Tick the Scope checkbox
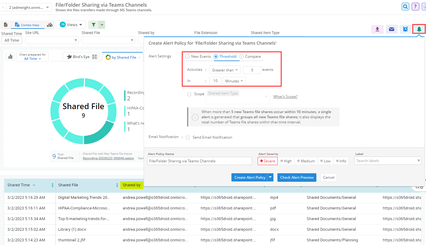 point(189,94)
